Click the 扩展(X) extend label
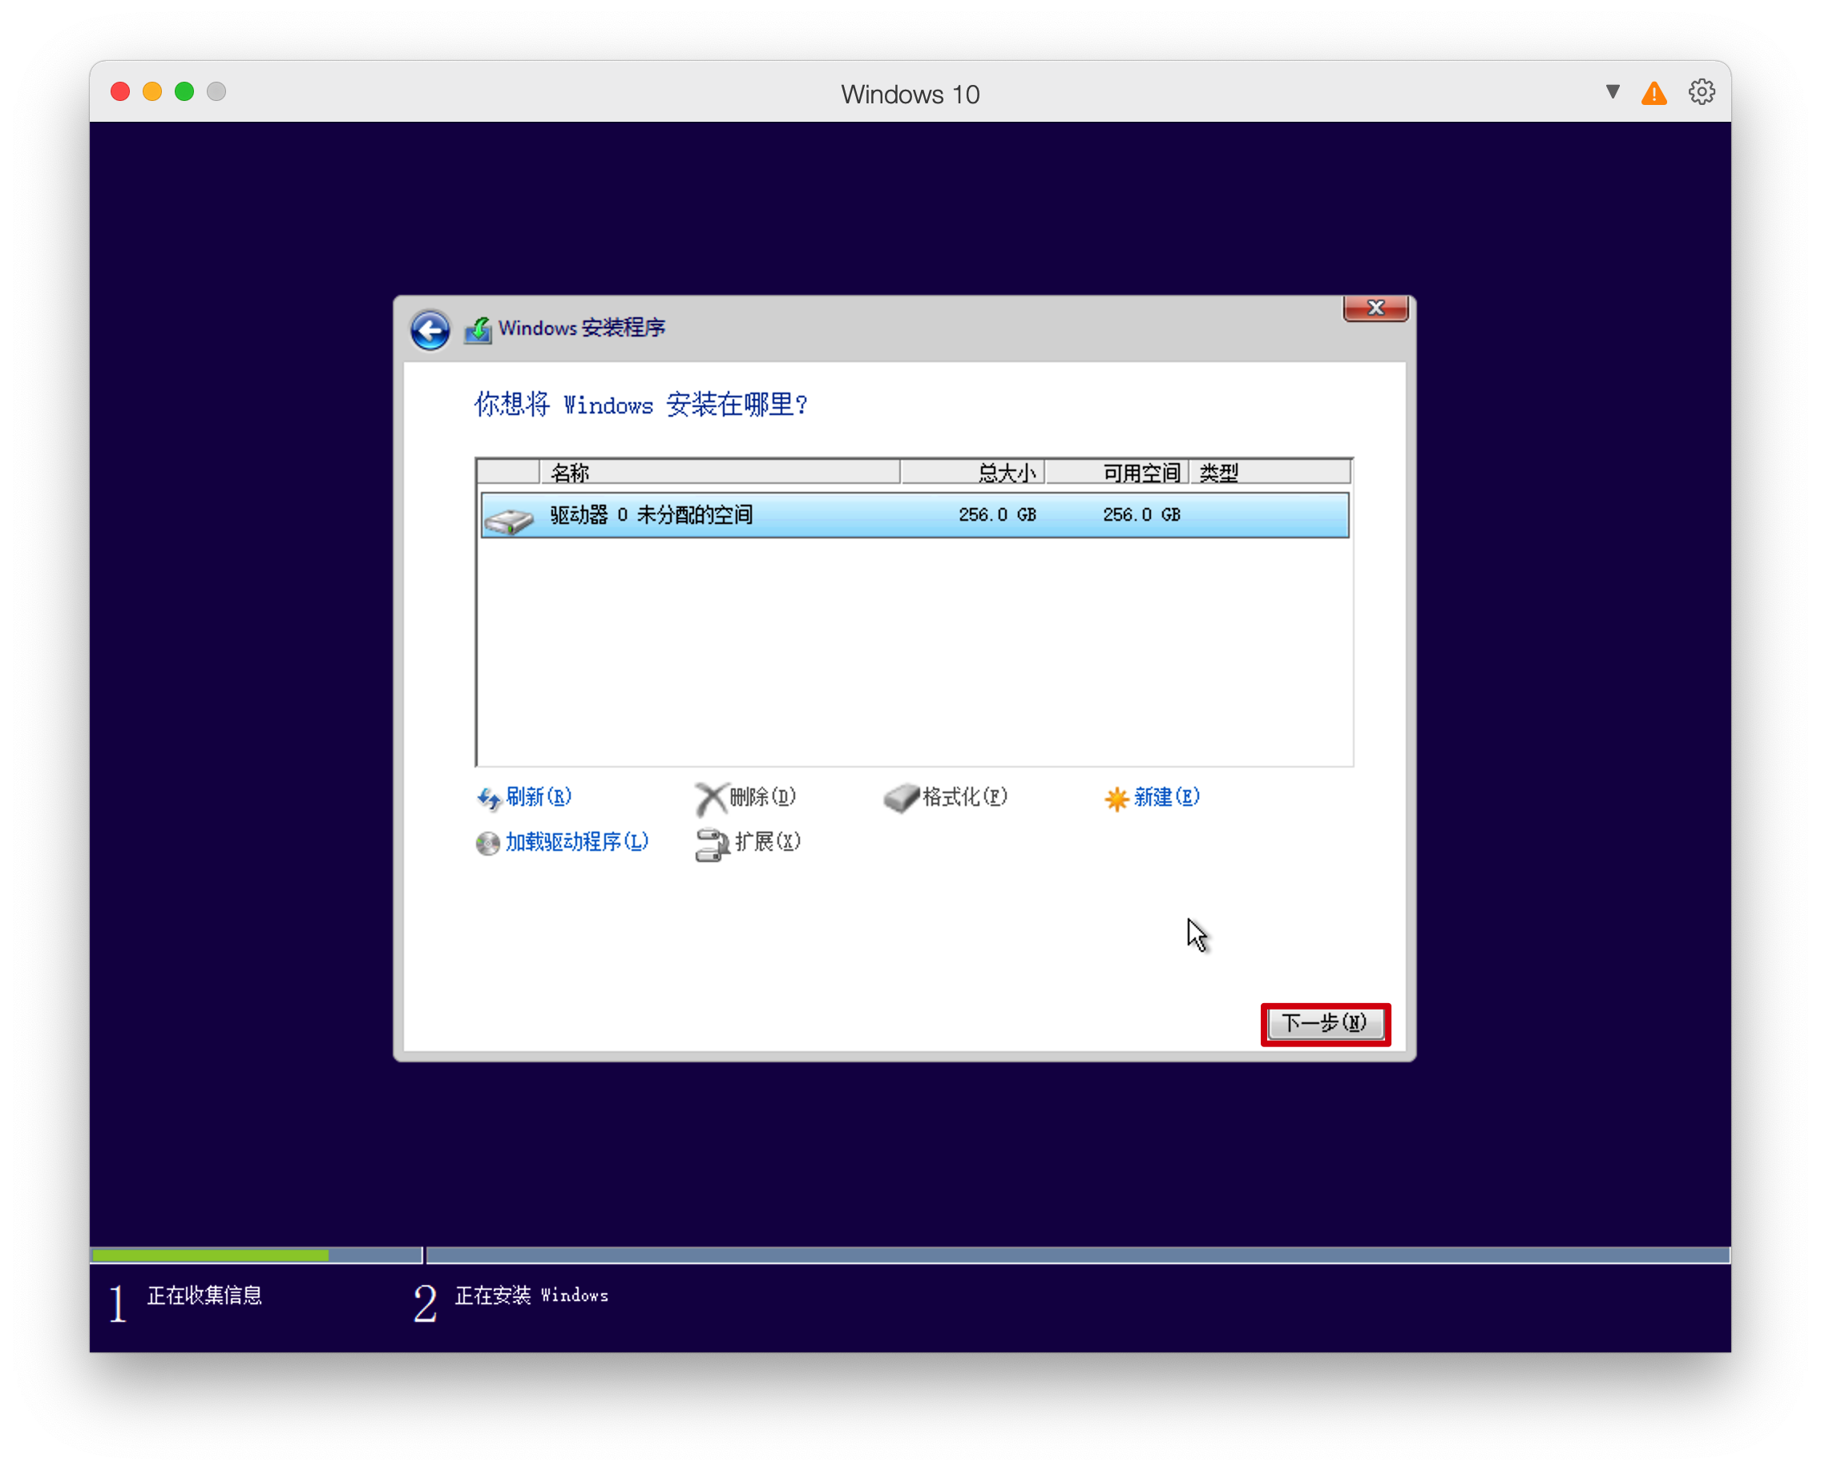Screen dimensions: 1821x1471 [x=767, y=841]
